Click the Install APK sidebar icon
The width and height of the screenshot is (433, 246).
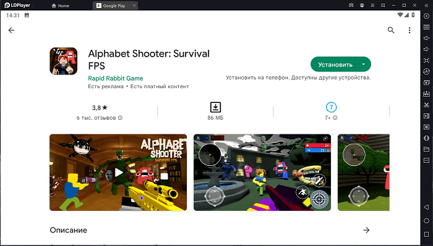pyautogui.click(x=426, y=94)
